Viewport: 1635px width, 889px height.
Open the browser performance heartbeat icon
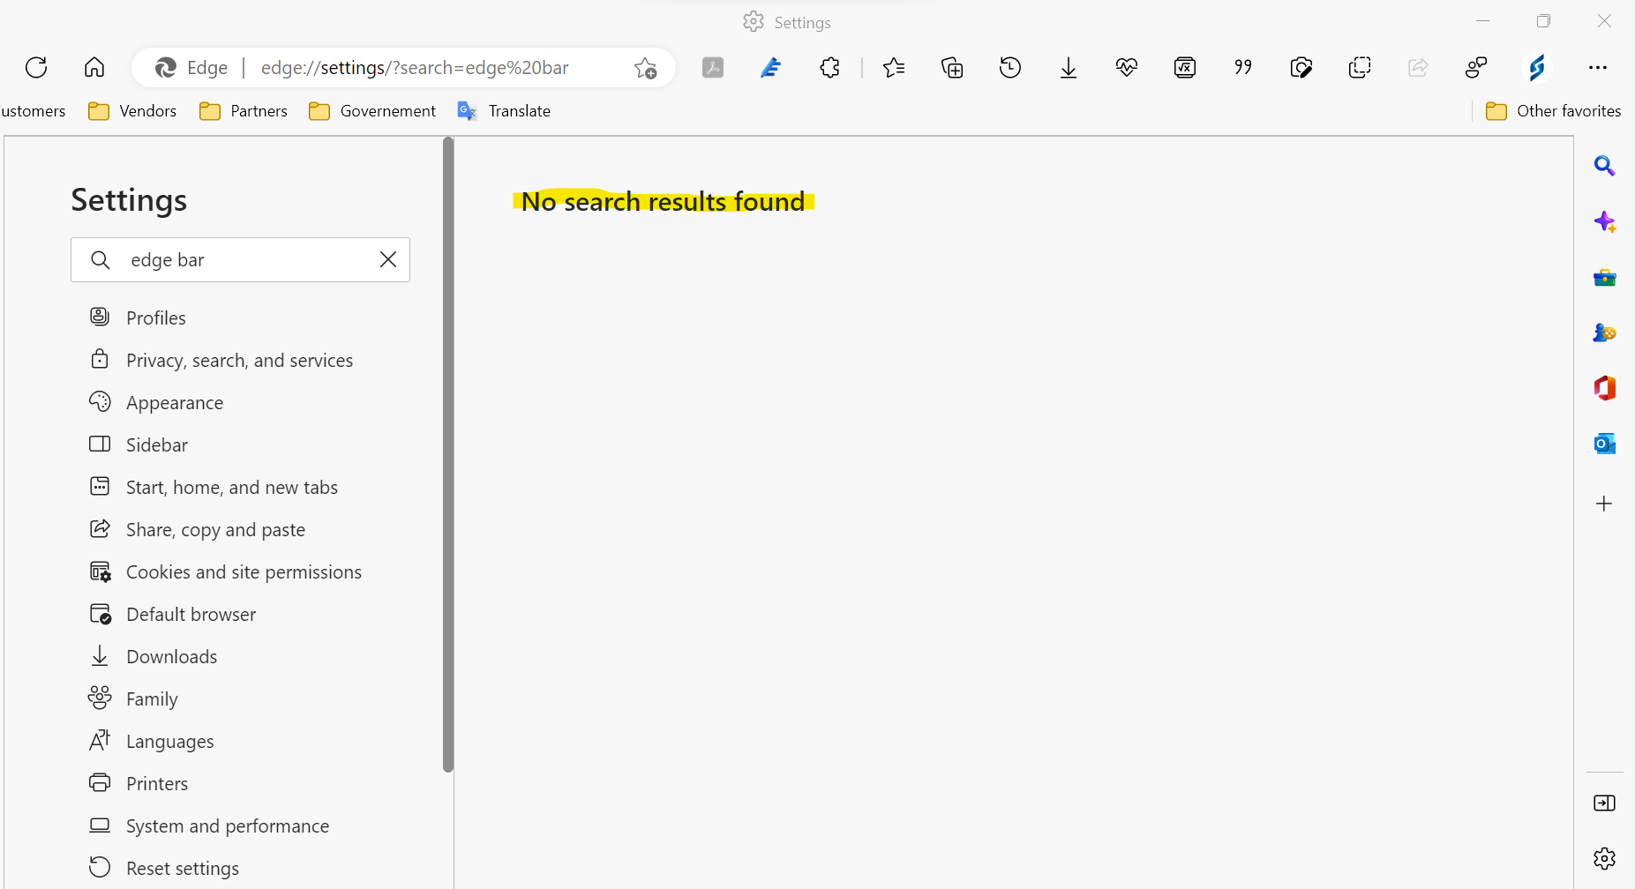[x=1127, y=68]
